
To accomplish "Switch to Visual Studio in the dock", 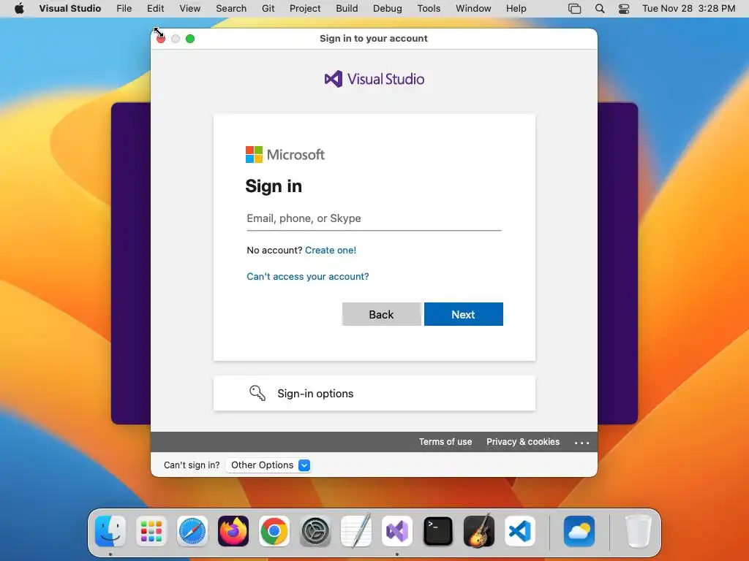I will [397, 531].
